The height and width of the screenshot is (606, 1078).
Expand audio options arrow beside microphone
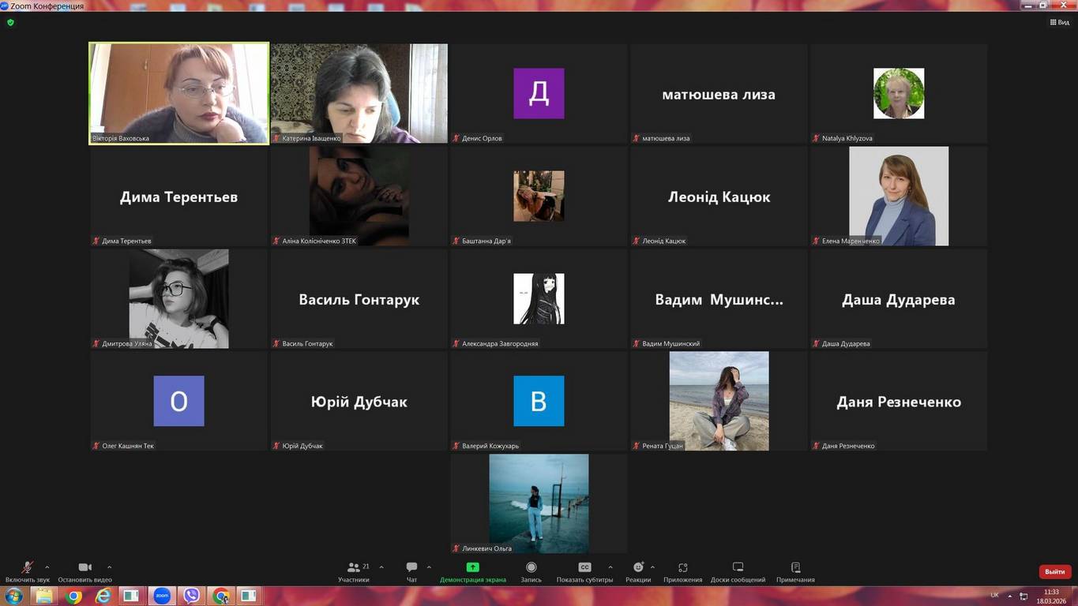click(x=47, y=567)
